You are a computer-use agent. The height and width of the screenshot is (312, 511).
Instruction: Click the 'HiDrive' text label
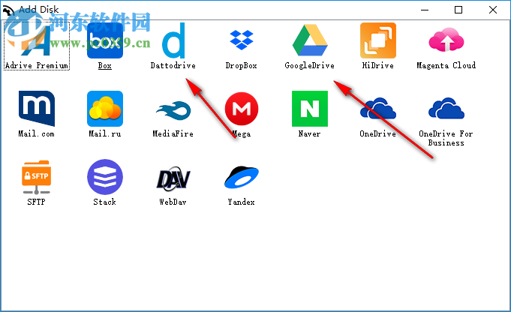378,65
